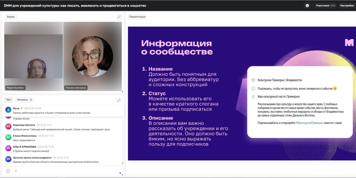The width and height of the screenshot is (356, 178).
Task: Focus the chat message input field
Action: 65,171
